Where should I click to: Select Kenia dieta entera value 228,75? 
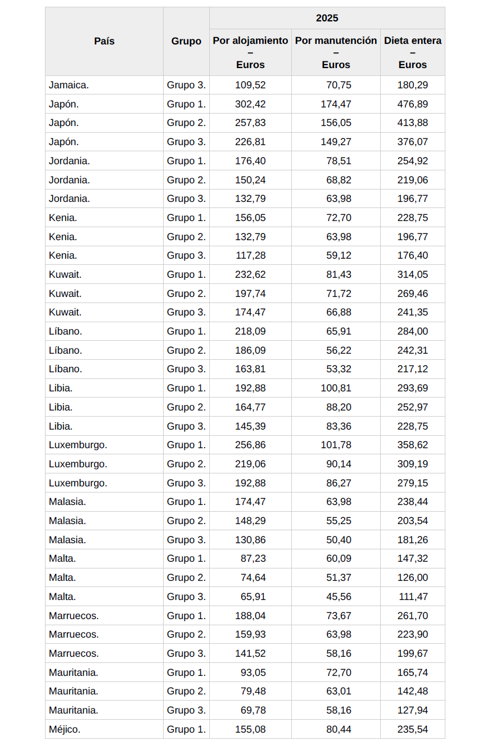click(x=413, y=218)
